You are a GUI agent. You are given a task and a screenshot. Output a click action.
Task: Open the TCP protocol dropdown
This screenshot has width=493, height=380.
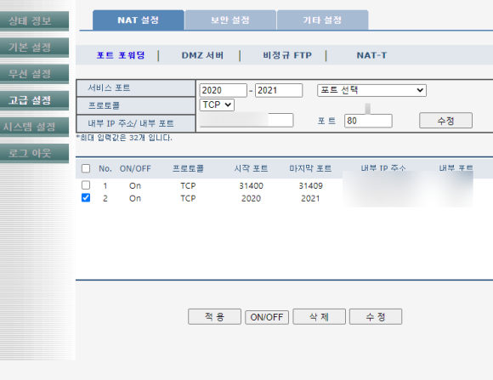[x=217, y=105]
